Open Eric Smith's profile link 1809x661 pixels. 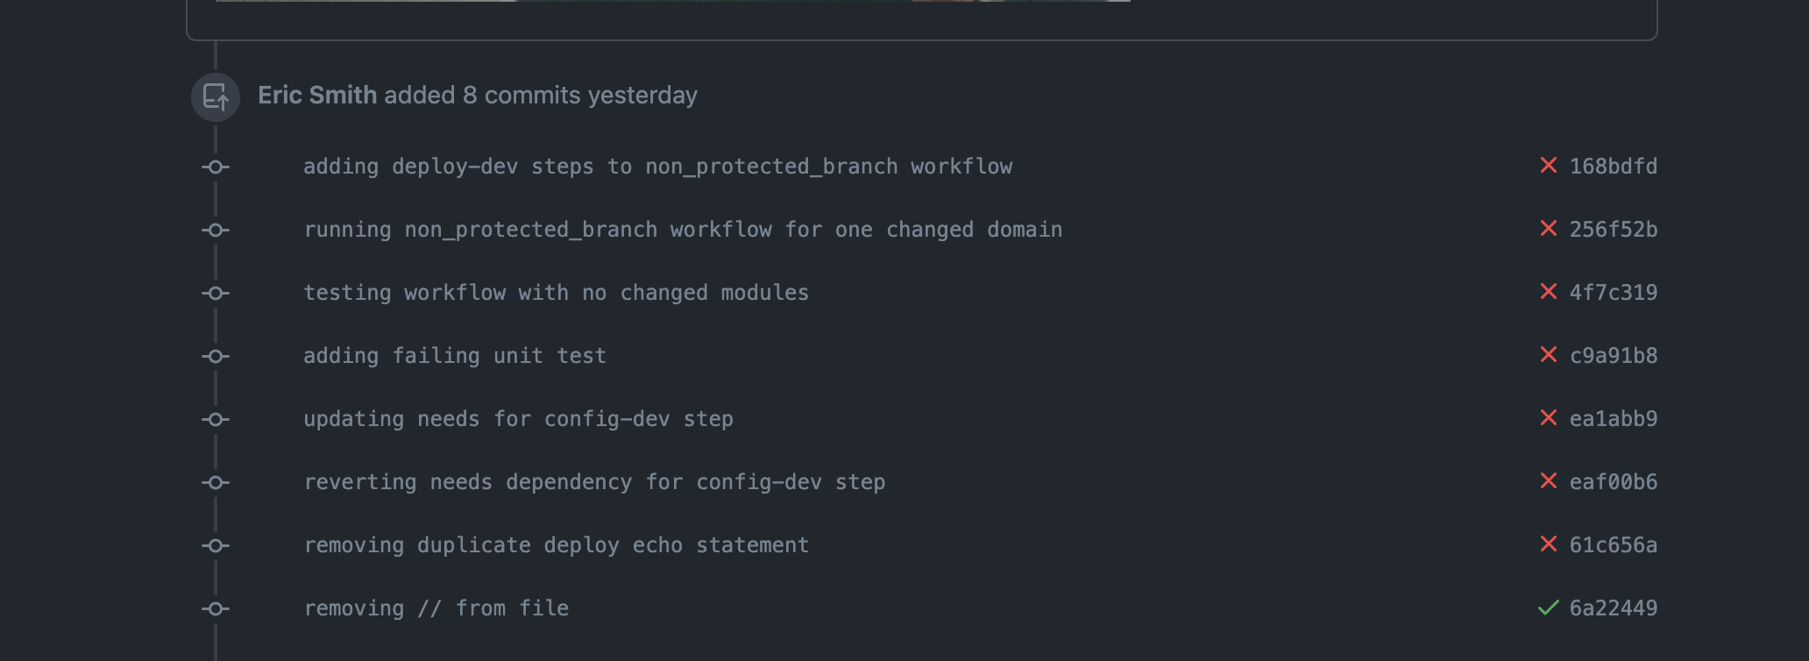pos(318,96)
